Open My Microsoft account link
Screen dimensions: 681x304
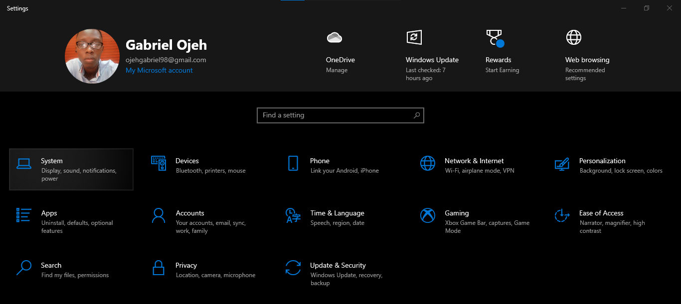[159, 70]
